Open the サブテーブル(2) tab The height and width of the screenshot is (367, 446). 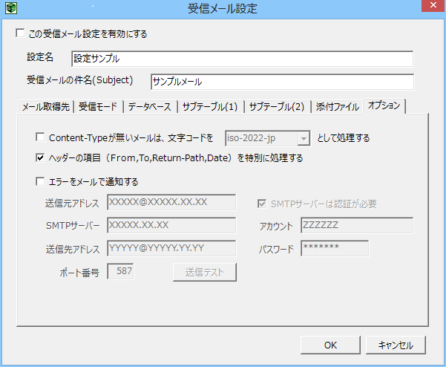(x=278, y=107)
